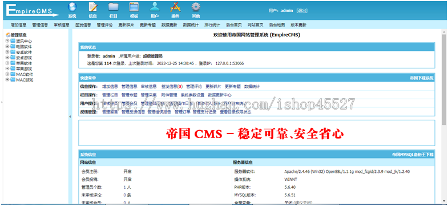Open the 信息 notepad icon in header
The image size is (448, 206).
point(92,7)
